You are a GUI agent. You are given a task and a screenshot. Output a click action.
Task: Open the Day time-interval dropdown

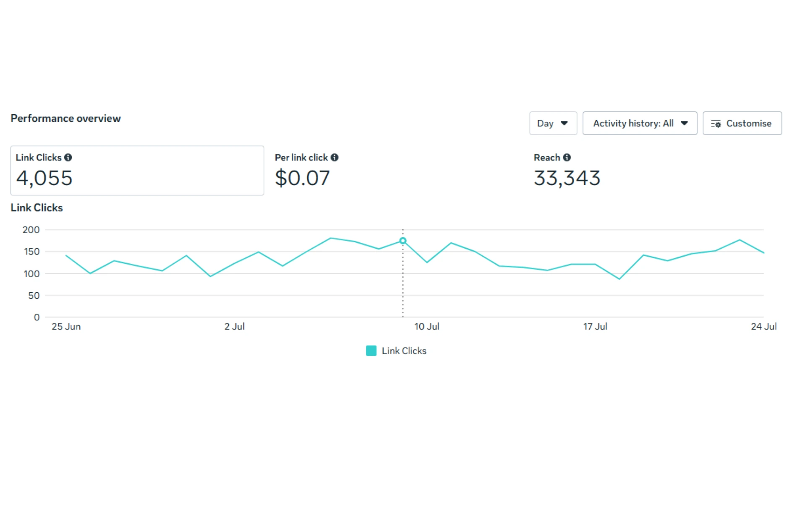553,123
